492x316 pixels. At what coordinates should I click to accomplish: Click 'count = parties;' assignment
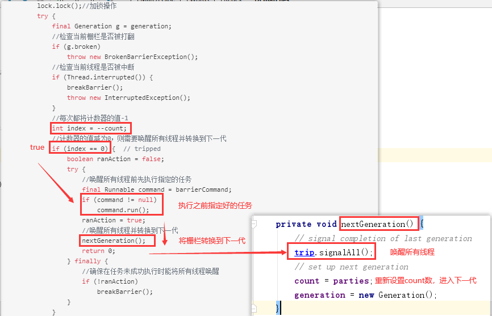333,281
